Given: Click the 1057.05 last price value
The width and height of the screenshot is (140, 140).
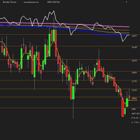Looking at the screenshot, I should click(x=136, y=114).
